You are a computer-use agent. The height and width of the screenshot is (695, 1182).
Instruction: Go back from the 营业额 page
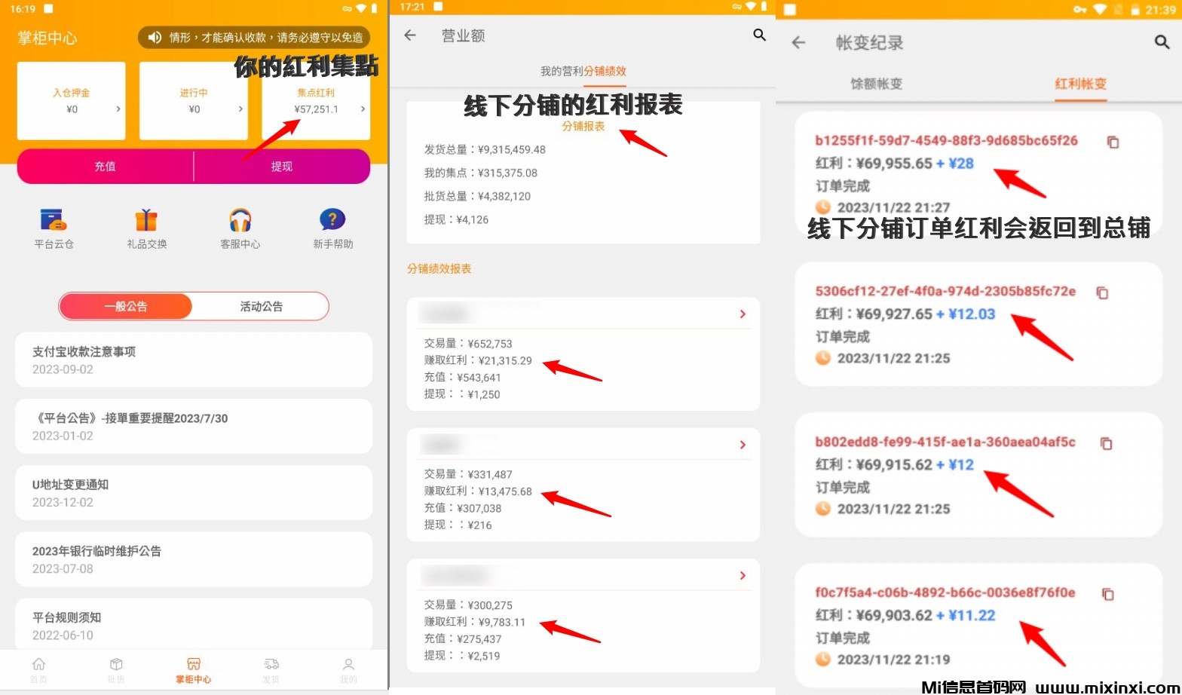pos(410,35)
